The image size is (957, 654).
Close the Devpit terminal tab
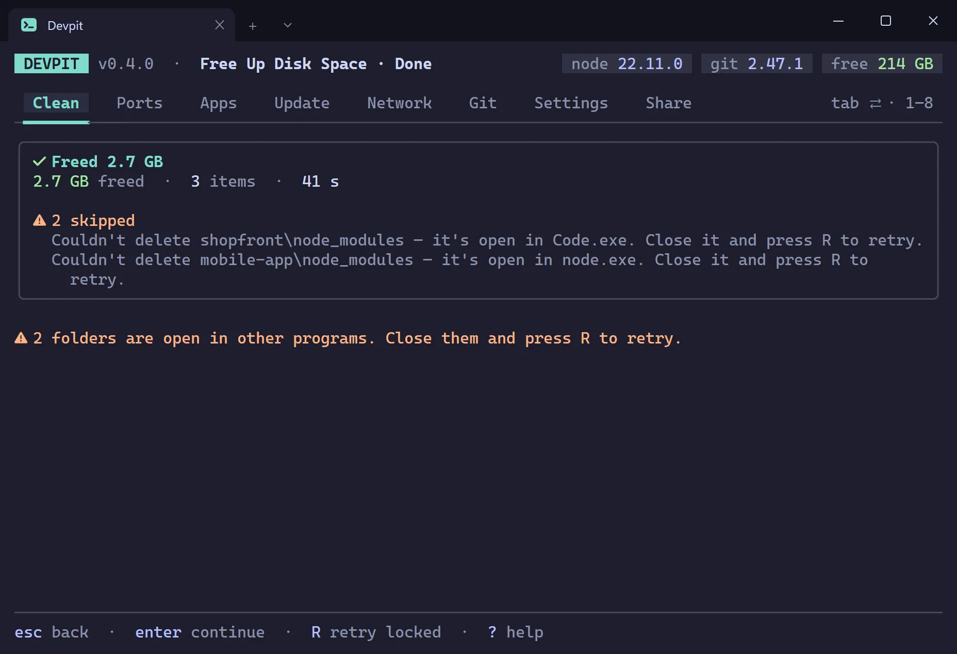[x=220, y=25]
